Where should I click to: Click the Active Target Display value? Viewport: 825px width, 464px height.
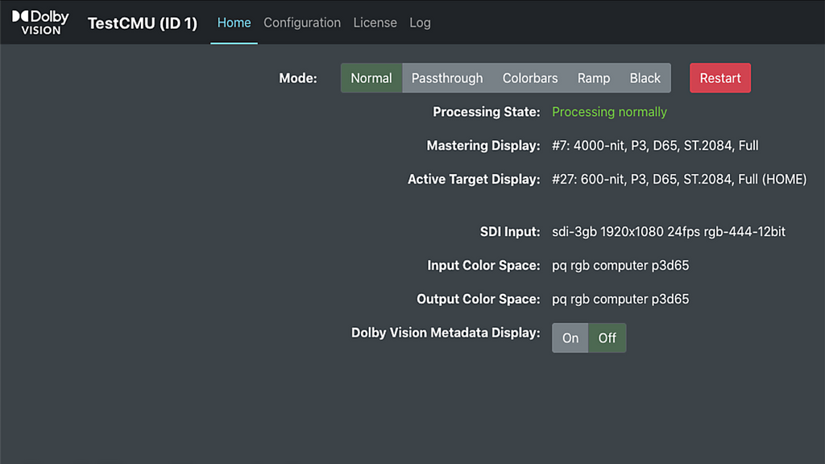tap(679, 179)
